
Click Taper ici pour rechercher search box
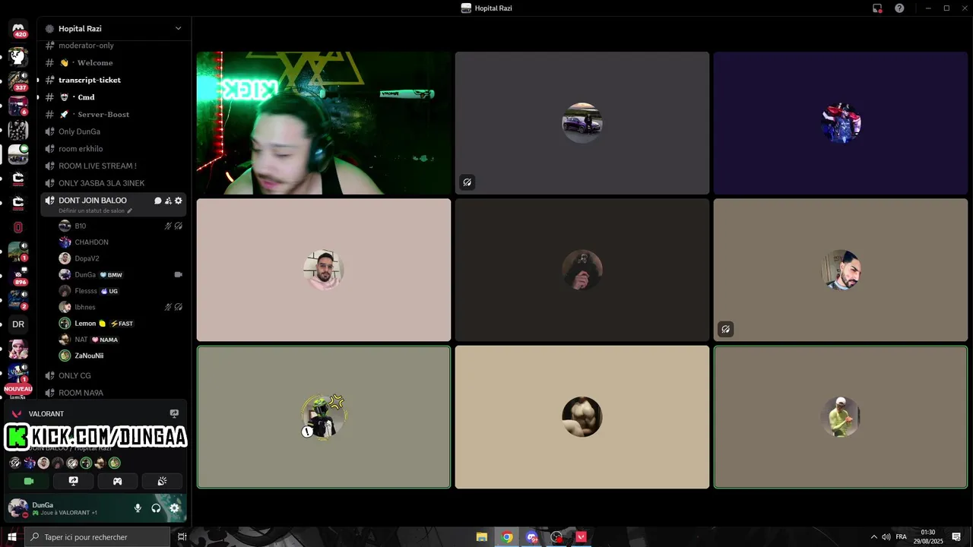[97, 537]
